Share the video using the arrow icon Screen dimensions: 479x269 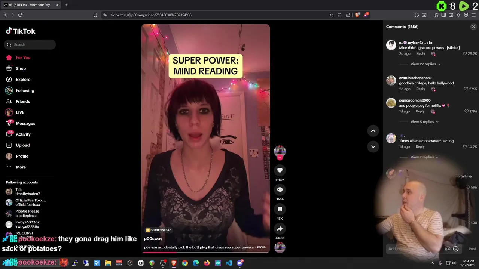coord(280,229)
